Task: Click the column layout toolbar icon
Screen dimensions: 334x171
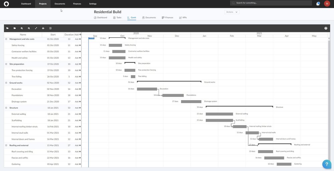Action: point(50,28)
